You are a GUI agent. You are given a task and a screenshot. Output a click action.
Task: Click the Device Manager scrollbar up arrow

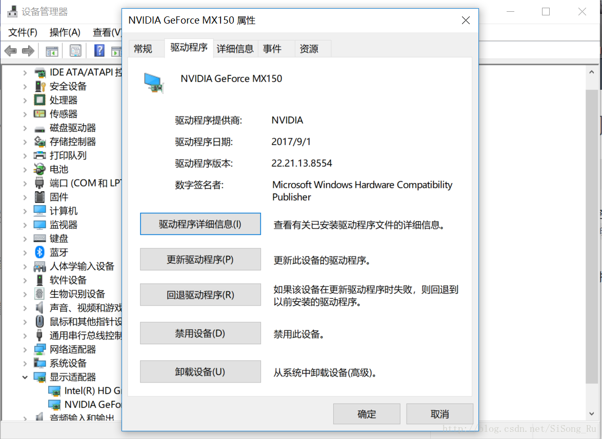(x=592, y=72)
